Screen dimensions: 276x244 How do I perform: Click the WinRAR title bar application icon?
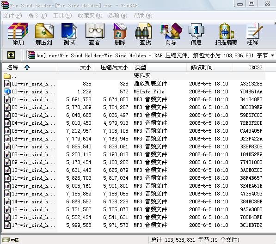5,5
